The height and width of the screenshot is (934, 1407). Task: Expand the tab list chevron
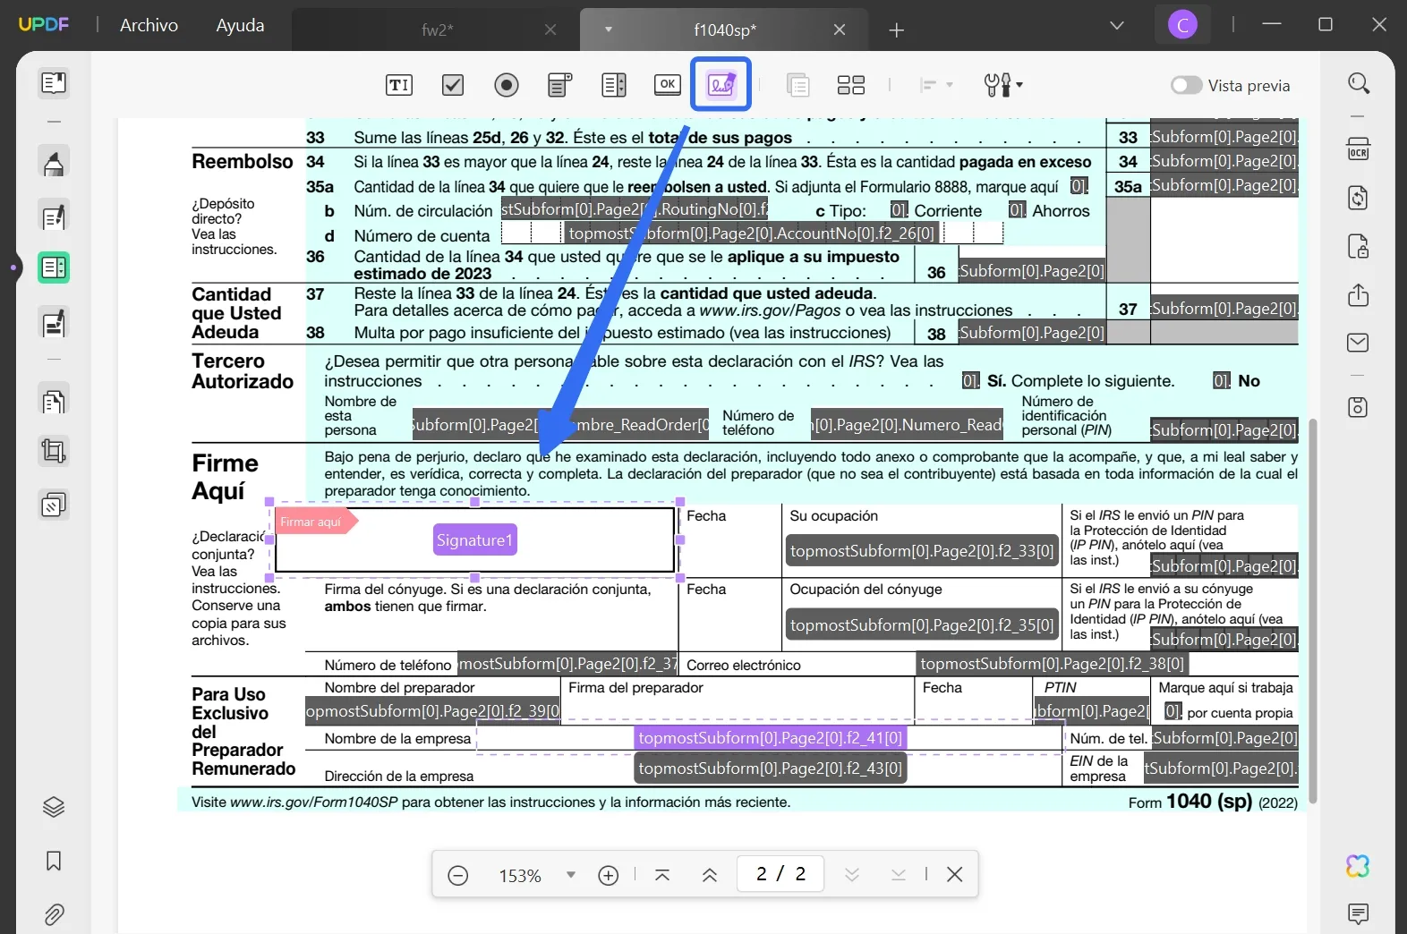coord(1117,25)
